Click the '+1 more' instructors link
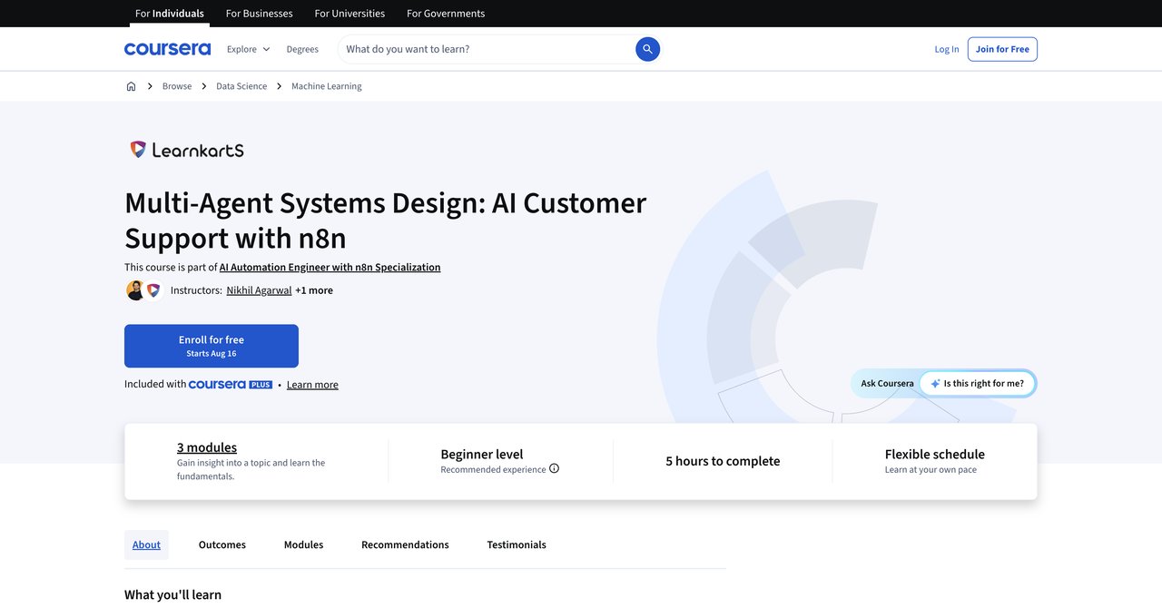 [314, 290]
